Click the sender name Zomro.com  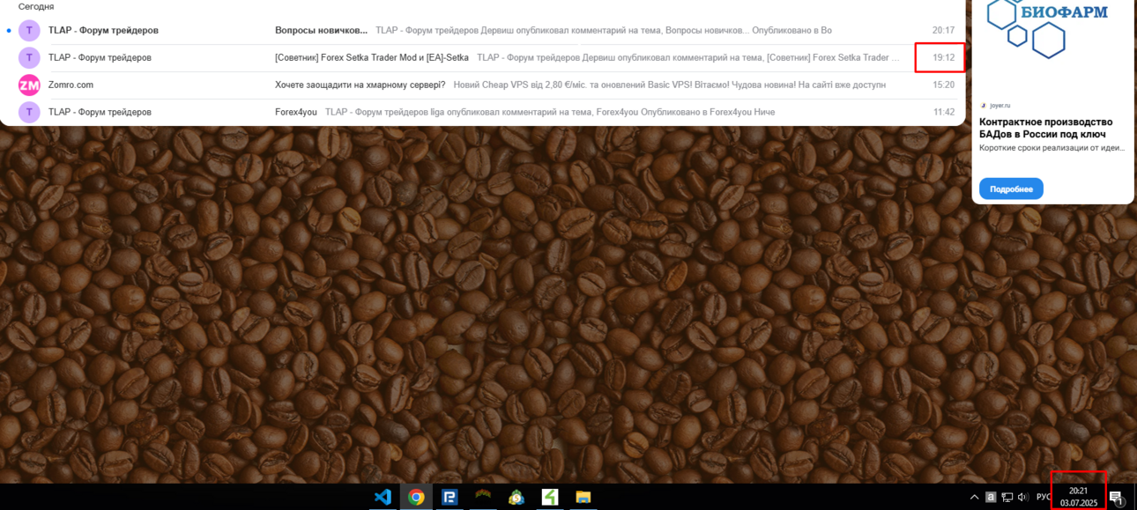click(71, 85)
